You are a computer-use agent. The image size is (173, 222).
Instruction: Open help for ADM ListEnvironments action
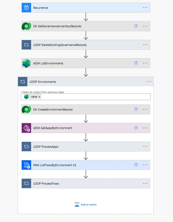pyautogui.click(x=136, y=63)
